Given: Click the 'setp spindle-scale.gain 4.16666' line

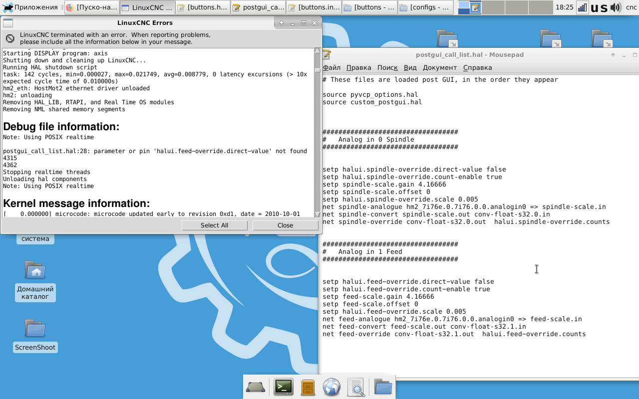Looking at the screenshot, I should [x=384, y=185].
